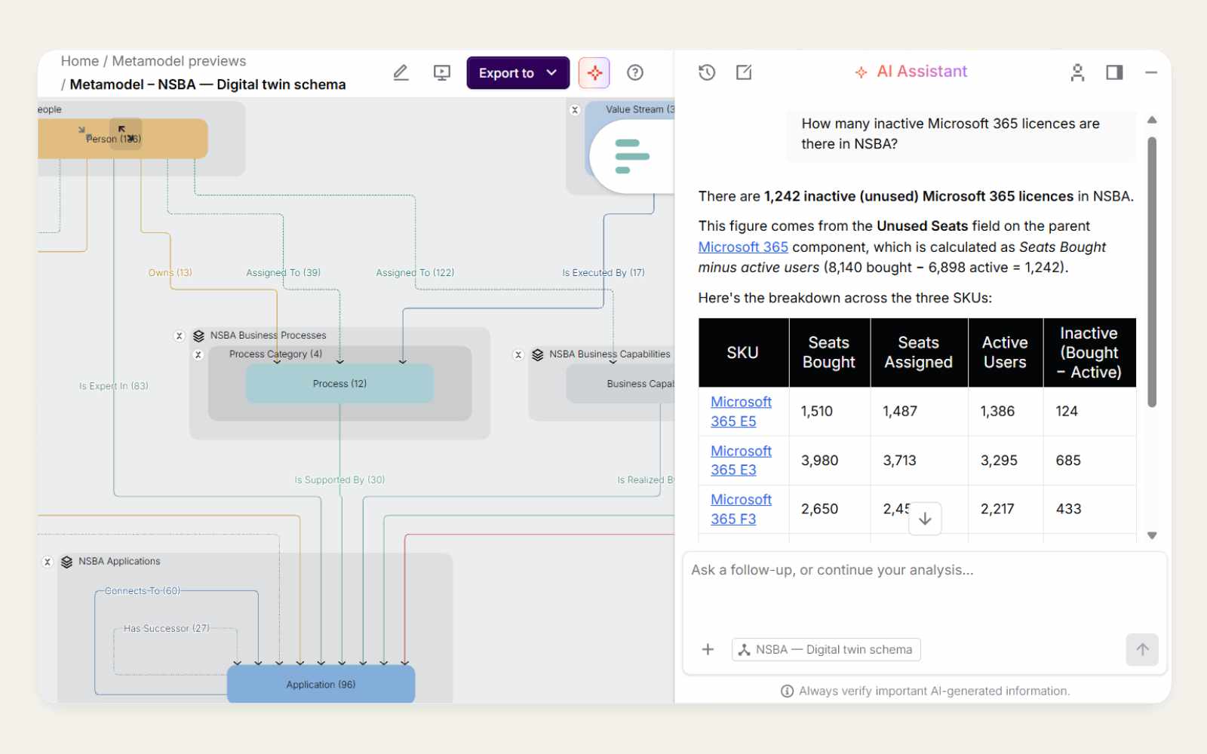Click the Value Stream round card icon
This screenshot has width=1207, height=754.
click(632, 156)
